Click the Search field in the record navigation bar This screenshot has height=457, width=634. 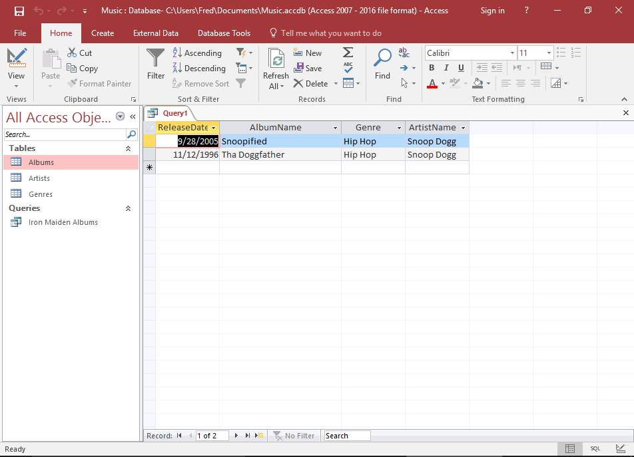pyautogui.click(x=347, y=436)
